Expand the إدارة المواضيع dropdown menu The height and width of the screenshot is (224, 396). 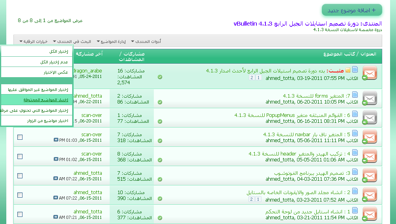click(111, 41)
